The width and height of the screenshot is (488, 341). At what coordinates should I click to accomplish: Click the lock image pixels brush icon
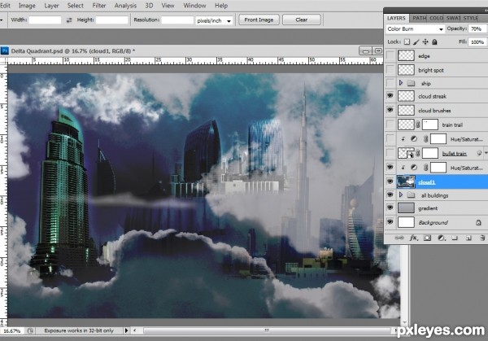point(416,42)
